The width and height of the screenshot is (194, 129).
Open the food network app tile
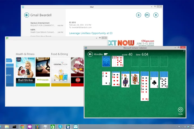(77, 82)
